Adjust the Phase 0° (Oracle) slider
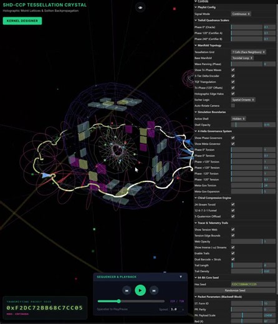This screenshot has height=324, width=278. [247, 27]
